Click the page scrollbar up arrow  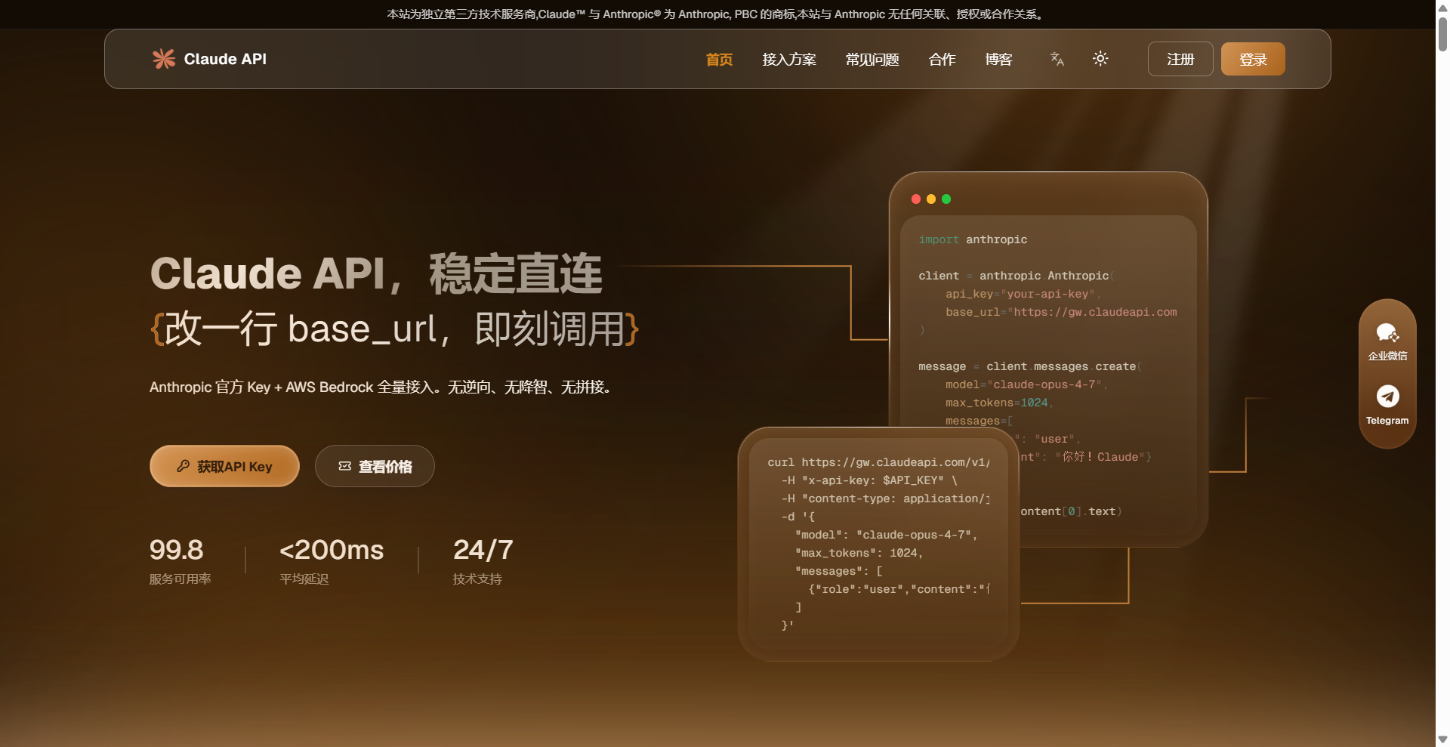click(1442, 7)
